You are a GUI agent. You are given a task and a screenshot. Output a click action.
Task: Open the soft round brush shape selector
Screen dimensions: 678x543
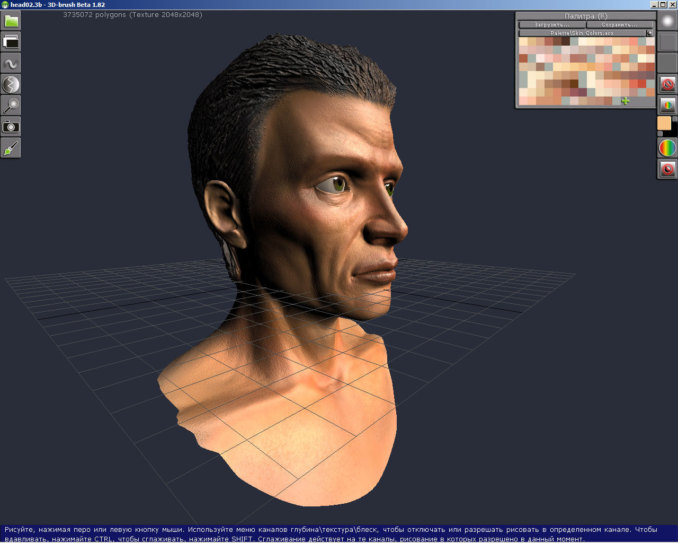pos(667,21)
